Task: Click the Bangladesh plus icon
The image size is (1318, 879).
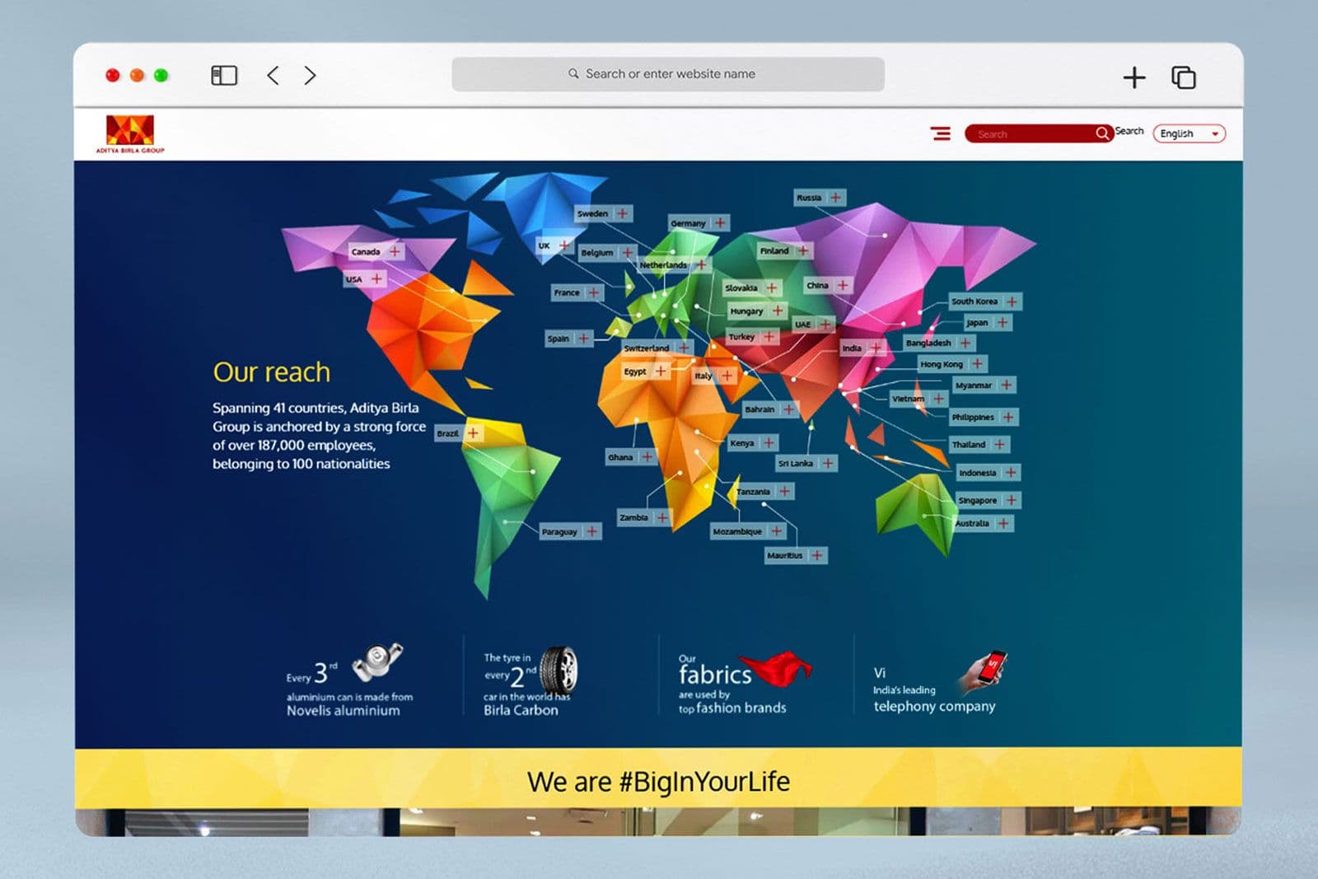Action: tap(965, 343)
